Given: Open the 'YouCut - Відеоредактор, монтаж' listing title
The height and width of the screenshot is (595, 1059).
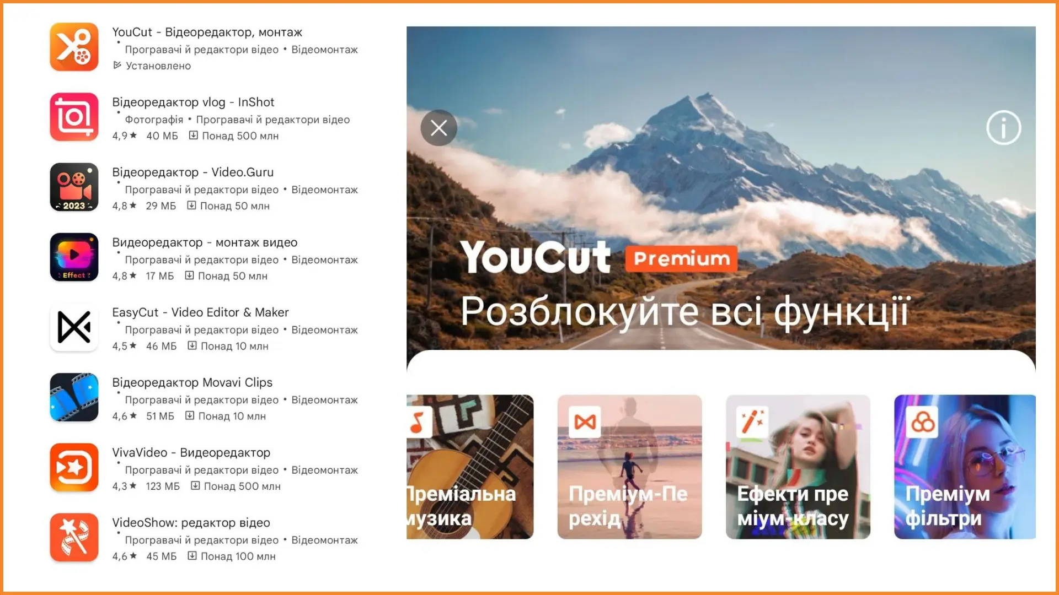Looking at the screenshot, I should point(207,33).
